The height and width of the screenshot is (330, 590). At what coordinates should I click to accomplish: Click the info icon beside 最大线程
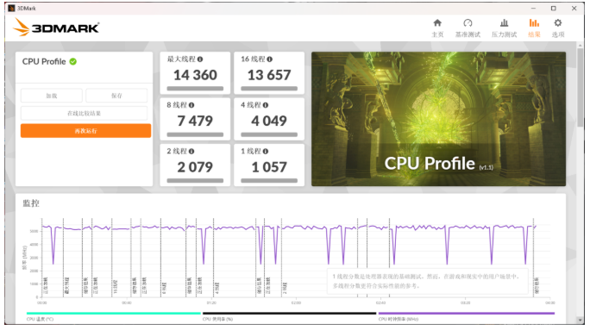tap(200, 59)
